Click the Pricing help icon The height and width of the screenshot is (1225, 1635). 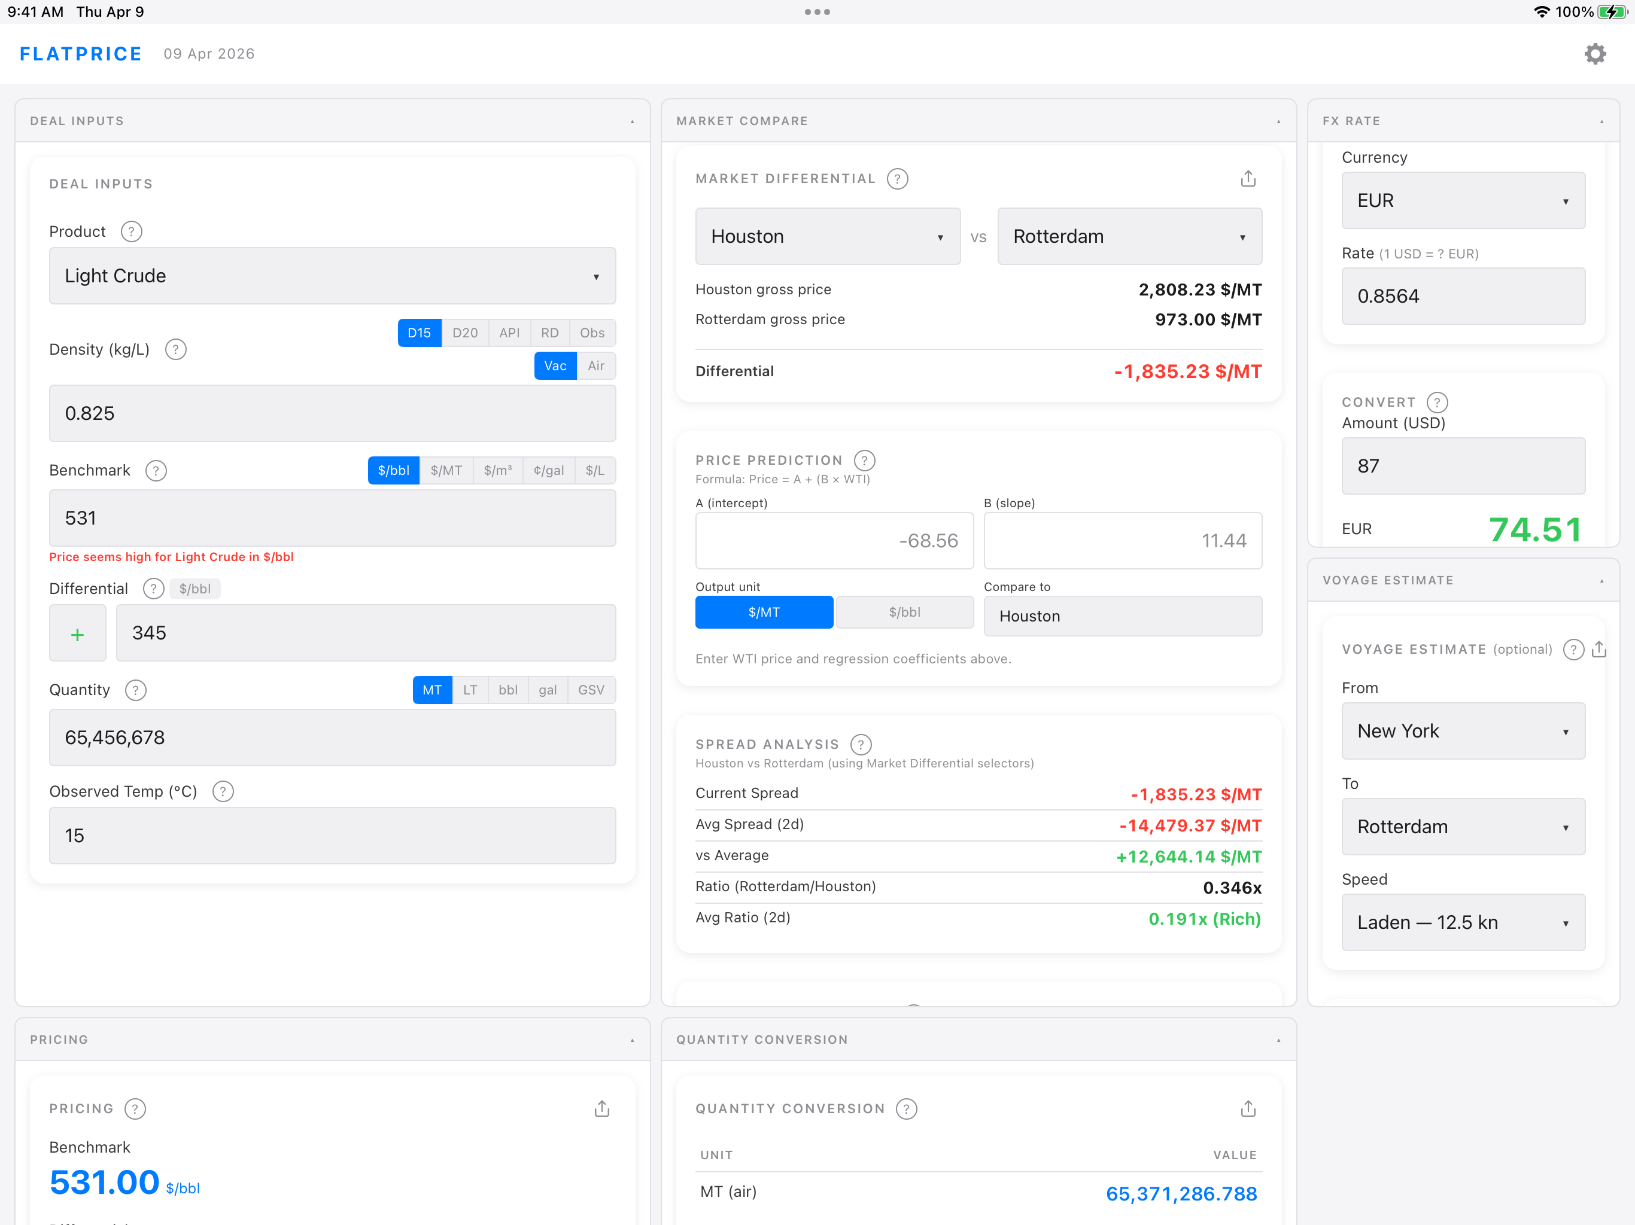[x=135, y=1108]
